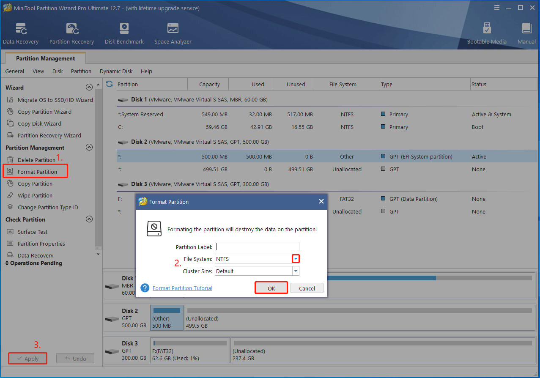This screenshot has height=378, width=540.
Task: Select Disk 1 header row in list
Action: point(327,99)
